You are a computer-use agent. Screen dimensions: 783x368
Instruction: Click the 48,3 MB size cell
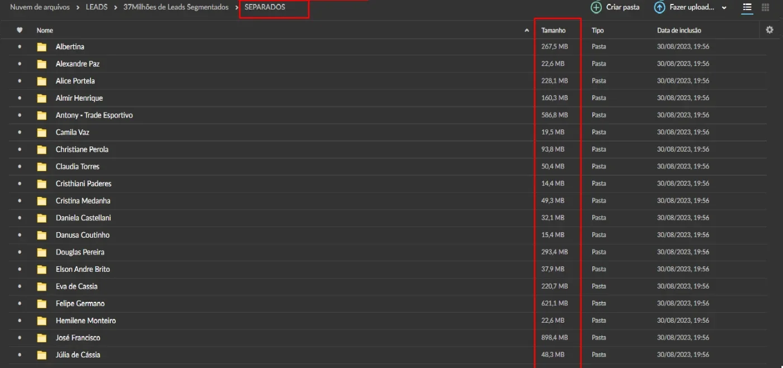click(553, 355)
